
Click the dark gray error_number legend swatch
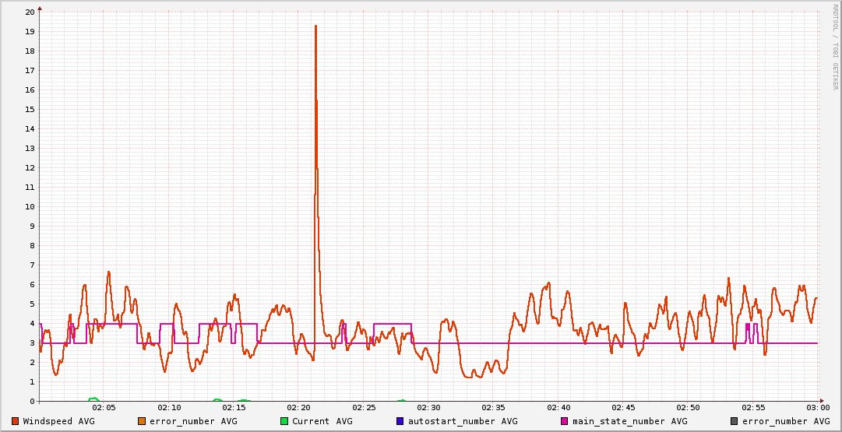pos(734,421)
